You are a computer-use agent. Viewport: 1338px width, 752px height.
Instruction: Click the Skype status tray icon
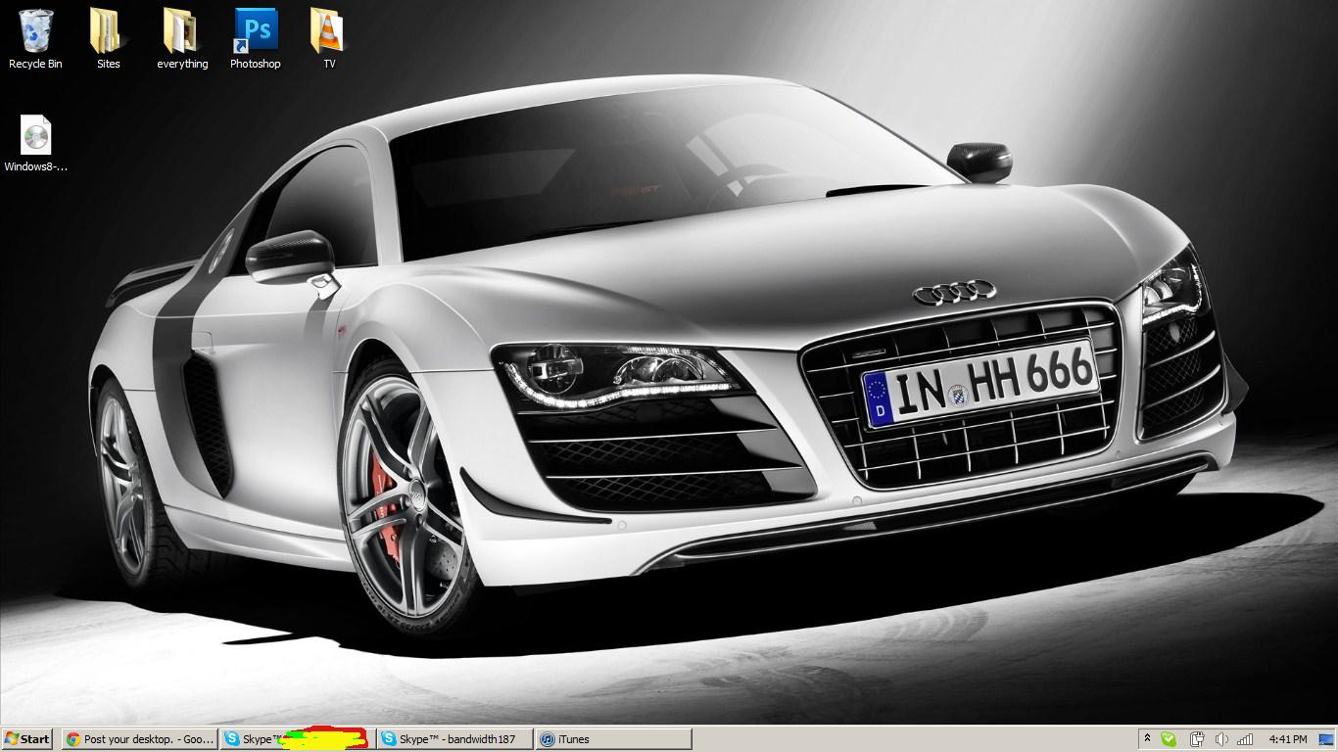coord(1169,739)
